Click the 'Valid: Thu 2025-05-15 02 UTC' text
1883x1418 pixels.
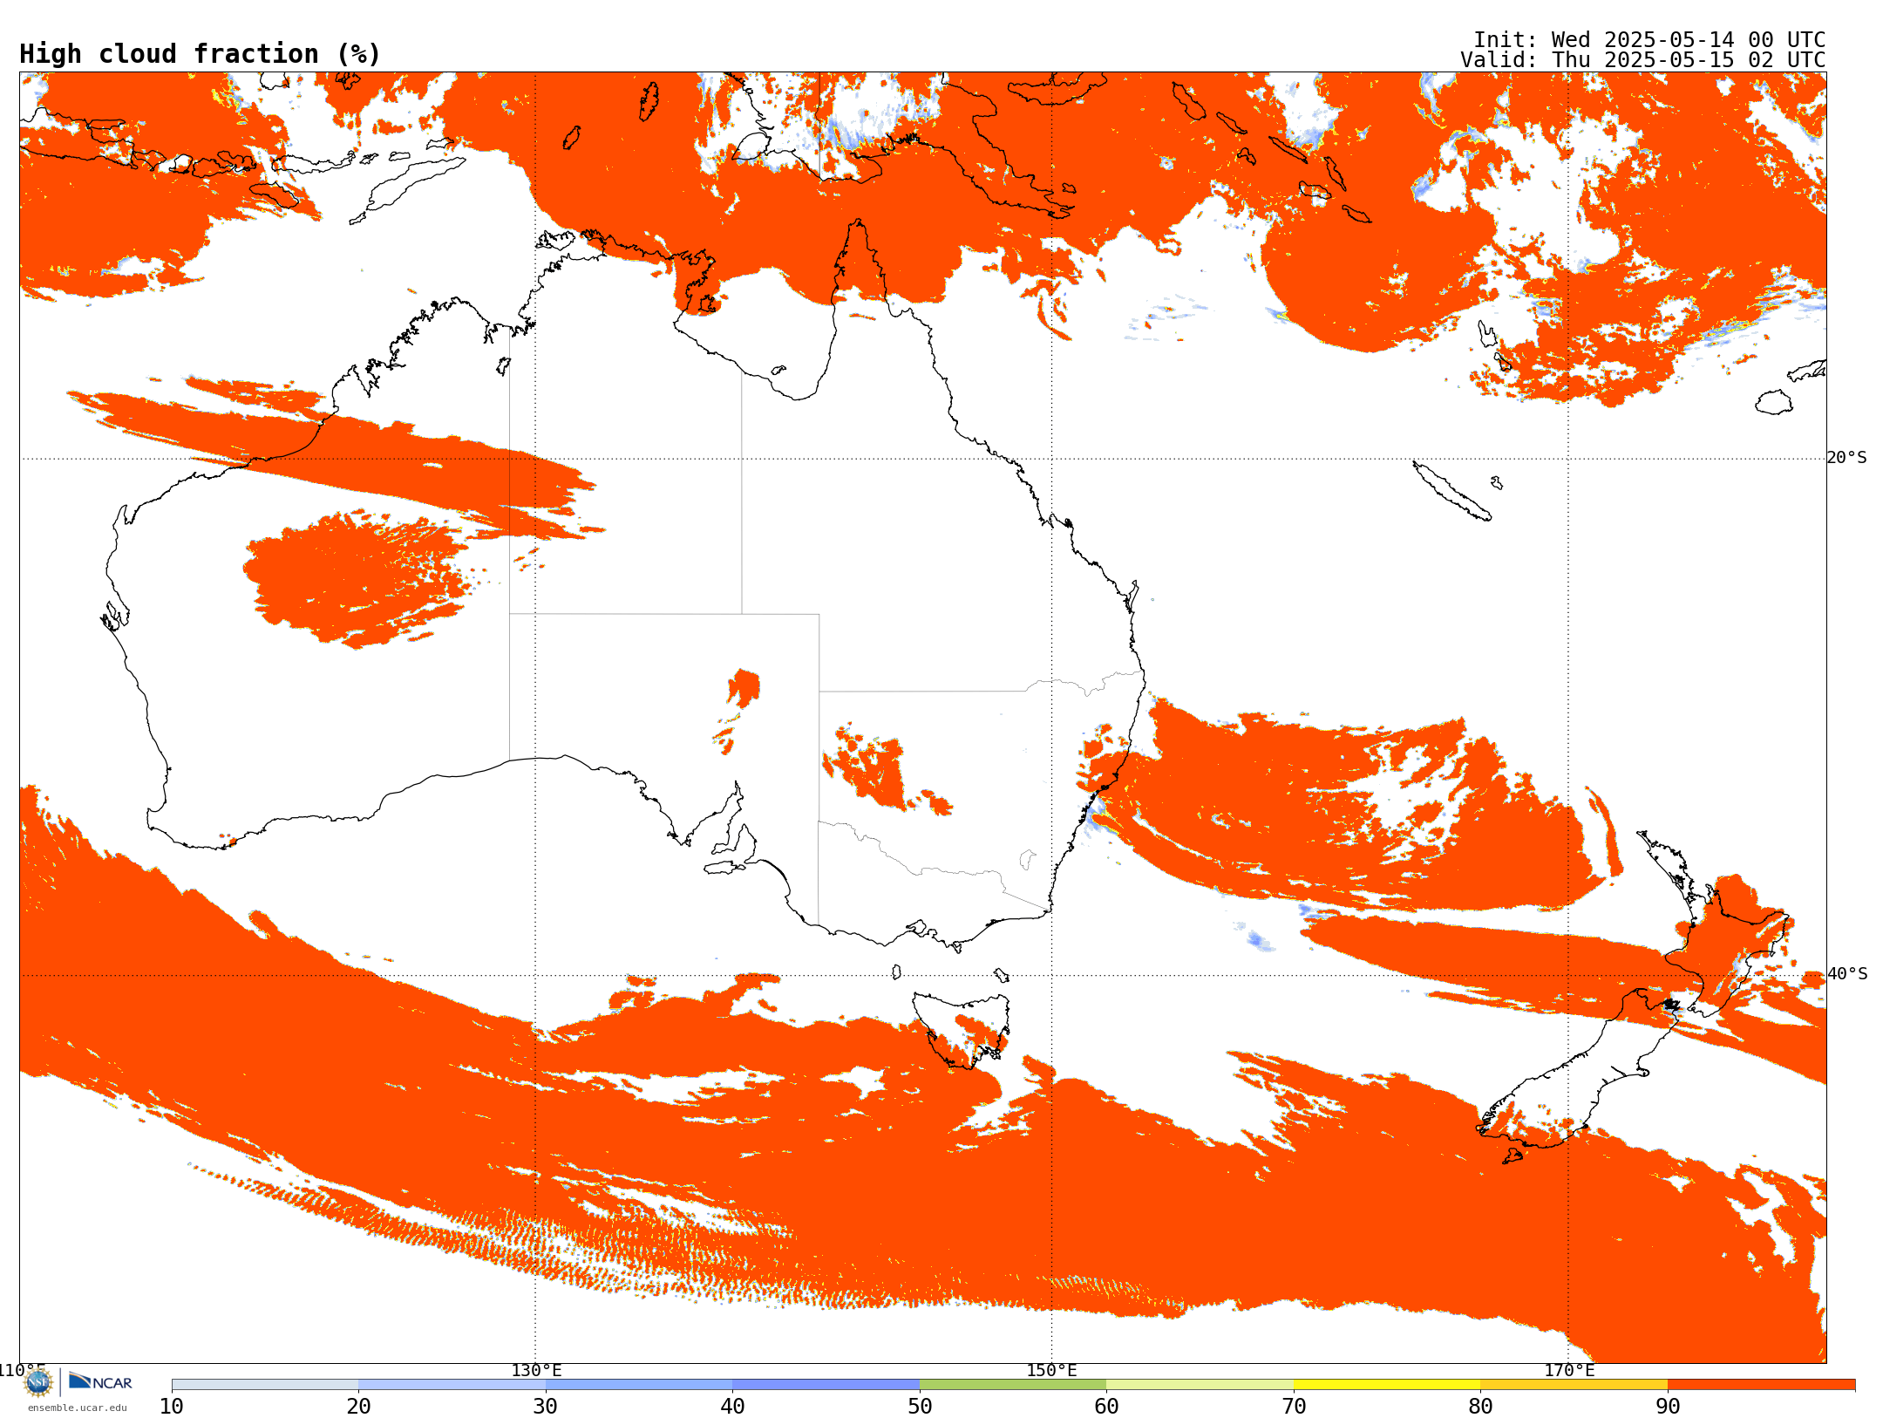(1643, 60)
